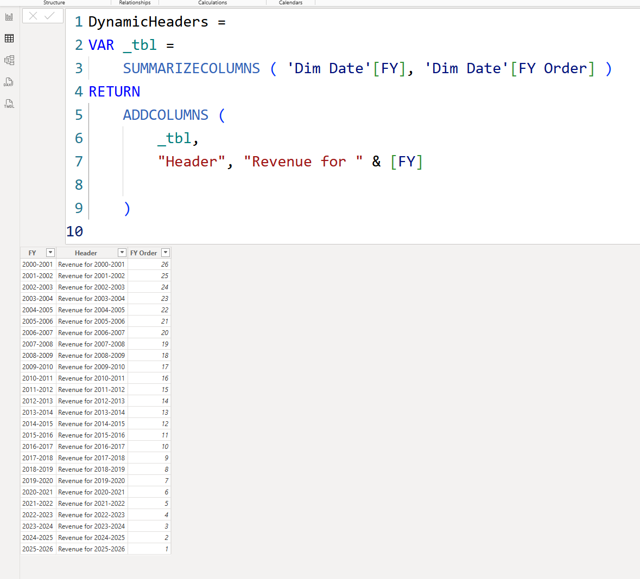The height and width of the screenshot is (579, 640).
Task: Commit formula with checkmark icon
Action: point(49,16)
